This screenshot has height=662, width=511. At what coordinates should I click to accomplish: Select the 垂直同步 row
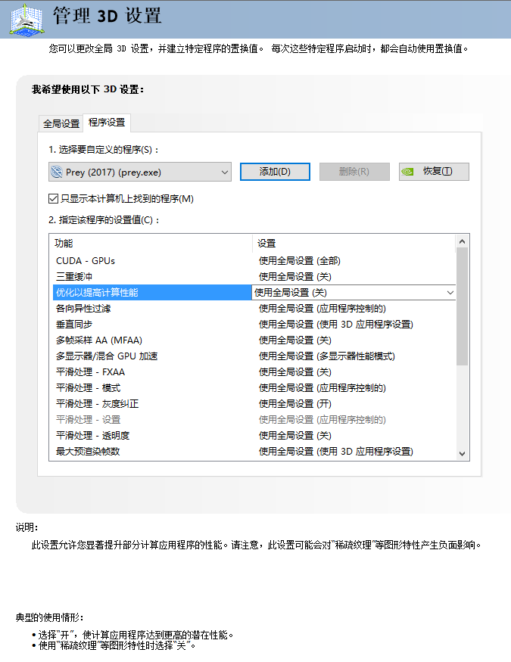(x=254, y=325)
